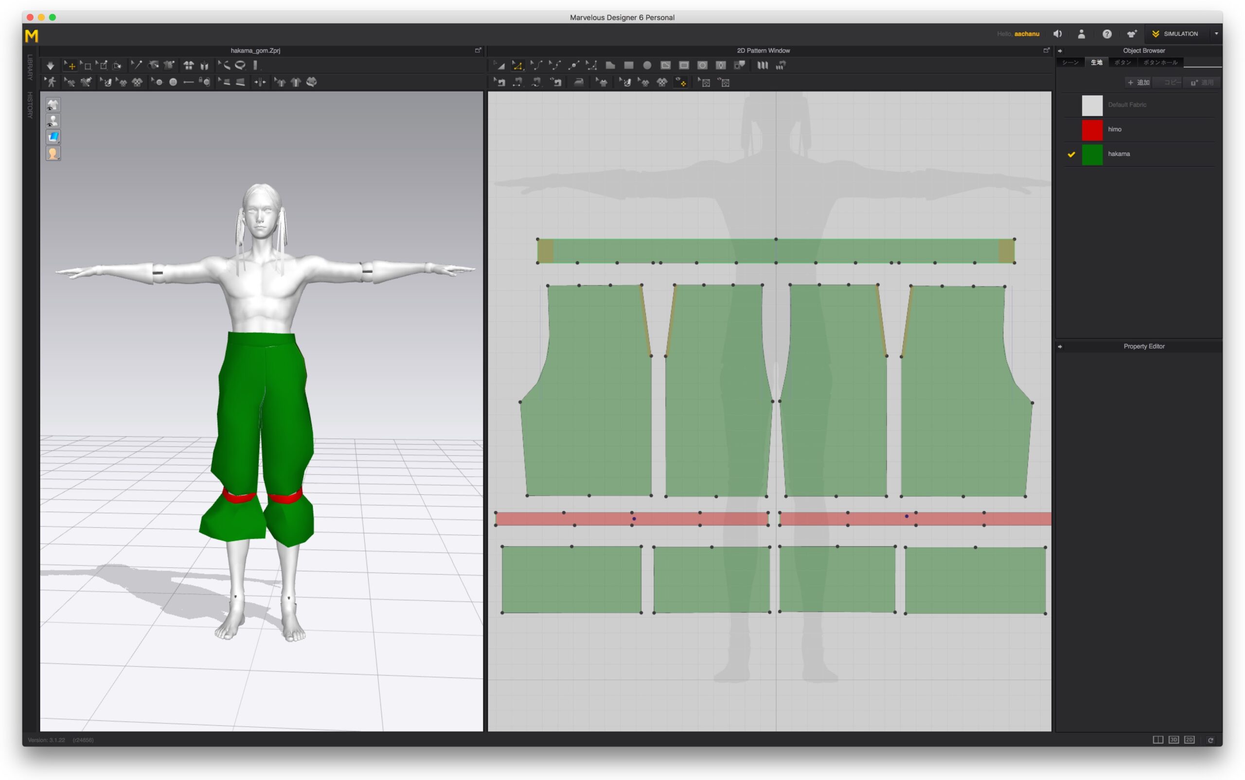Select the Rectangle pattern tool

628,66
